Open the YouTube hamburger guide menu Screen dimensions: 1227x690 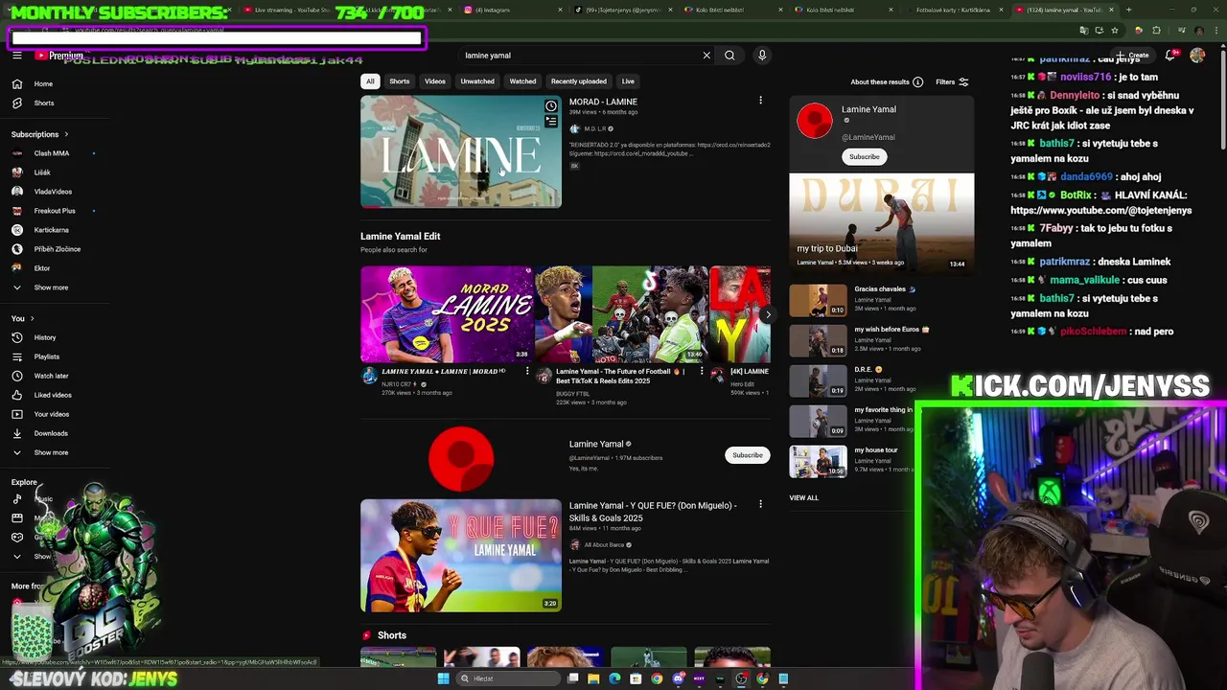(x=17, y=56)
